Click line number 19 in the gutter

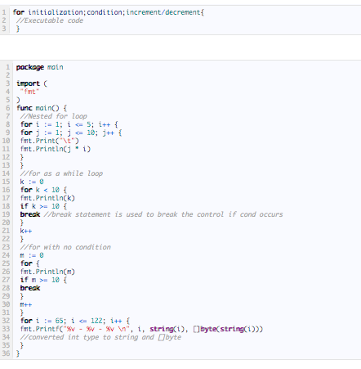[6, 214]
